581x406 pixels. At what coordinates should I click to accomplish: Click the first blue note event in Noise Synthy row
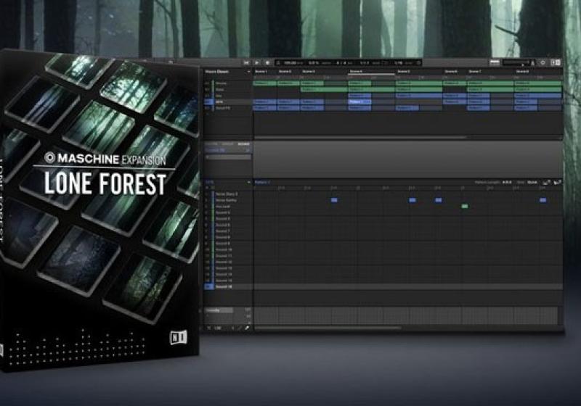tap(334, 200)
